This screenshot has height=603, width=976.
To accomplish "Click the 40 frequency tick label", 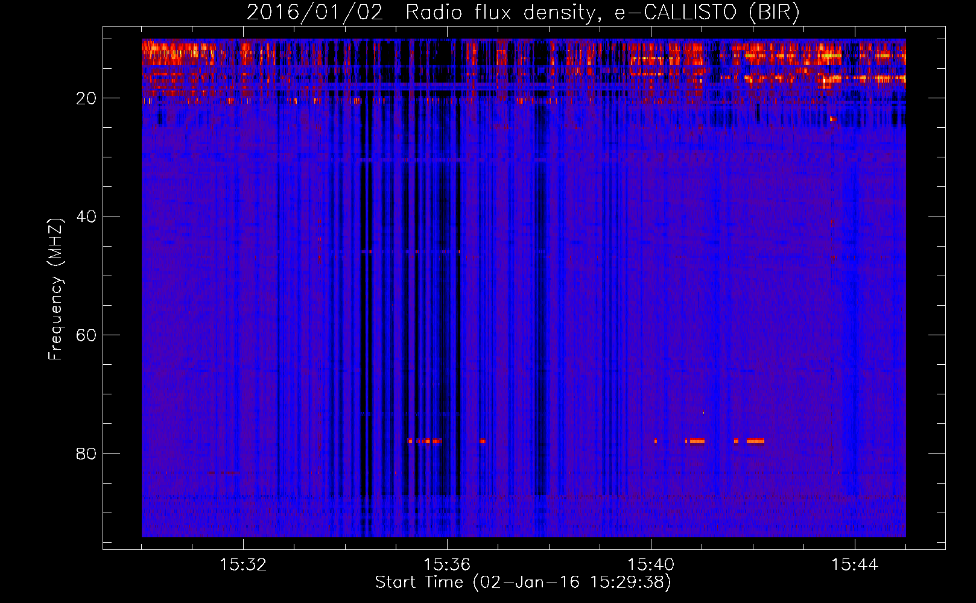I will pos(86,217).
